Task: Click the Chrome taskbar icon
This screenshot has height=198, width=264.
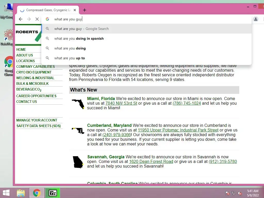Action: 37,193
